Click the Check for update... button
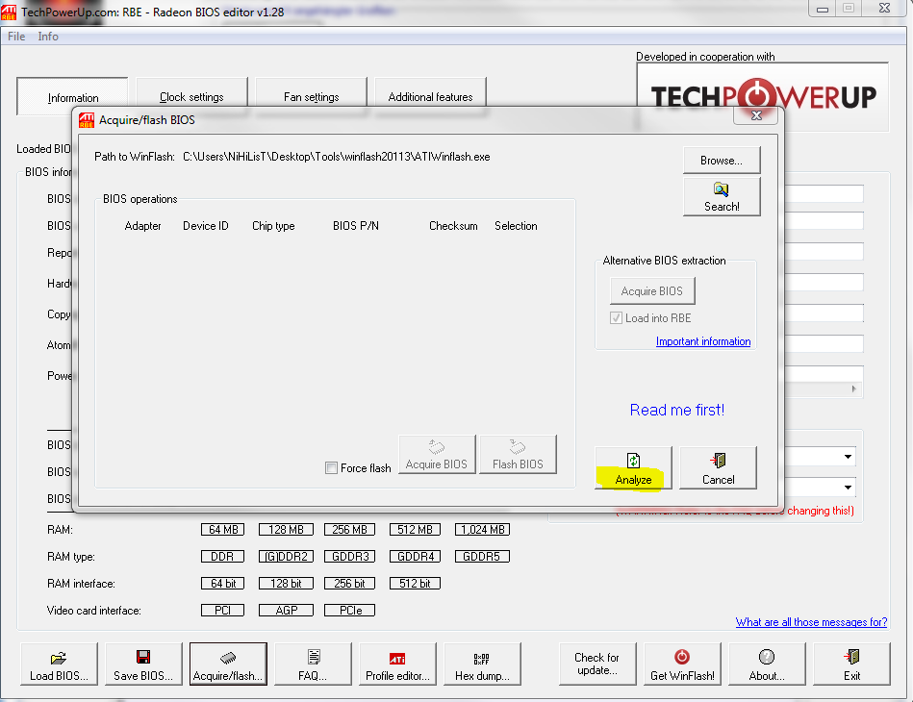Viewport: 913px width, 702px height. tap(597, 664)
